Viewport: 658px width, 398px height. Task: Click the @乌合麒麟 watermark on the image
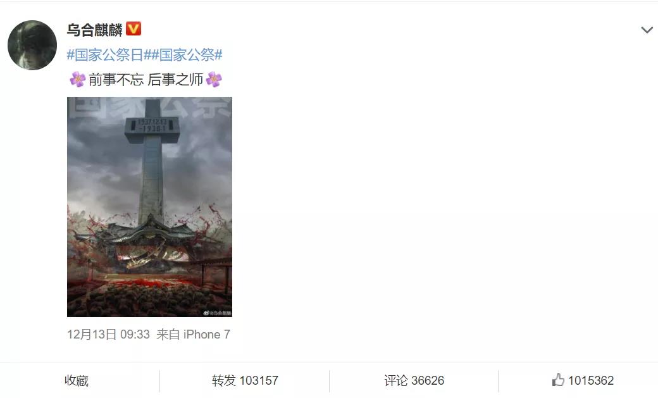pos(218,313)
